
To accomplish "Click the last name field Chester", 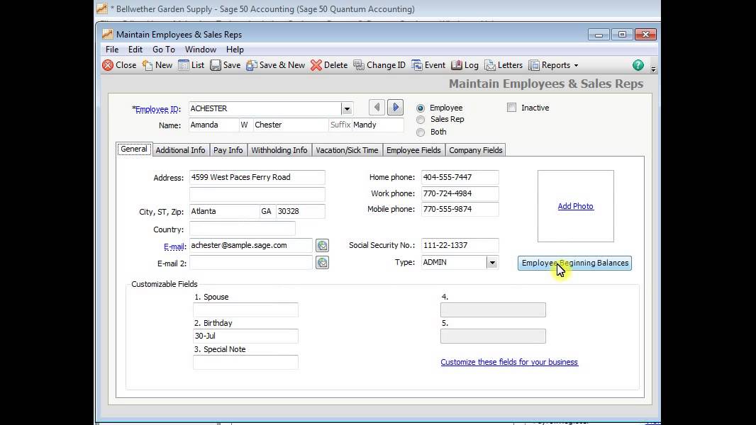I will coord(290,125).
